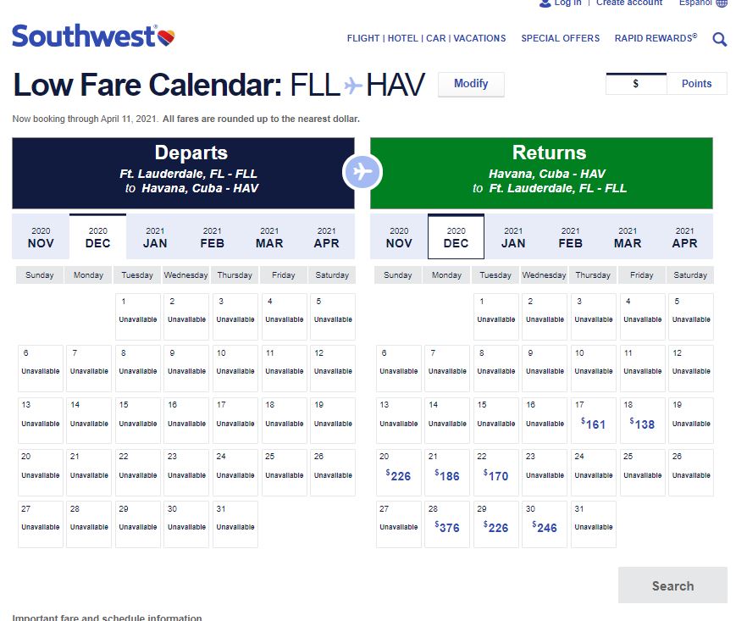Viewport: 747px width, 621px height.
Task: Select the Departs 2020 NOV month tab
Action: point(41,237)
